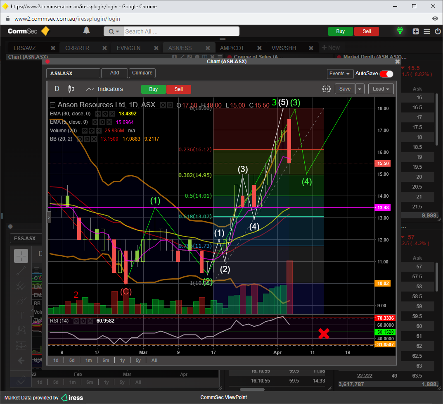Click the add widget plus icon
Viewport: 443px width, 404px height.
click(416, 31)
